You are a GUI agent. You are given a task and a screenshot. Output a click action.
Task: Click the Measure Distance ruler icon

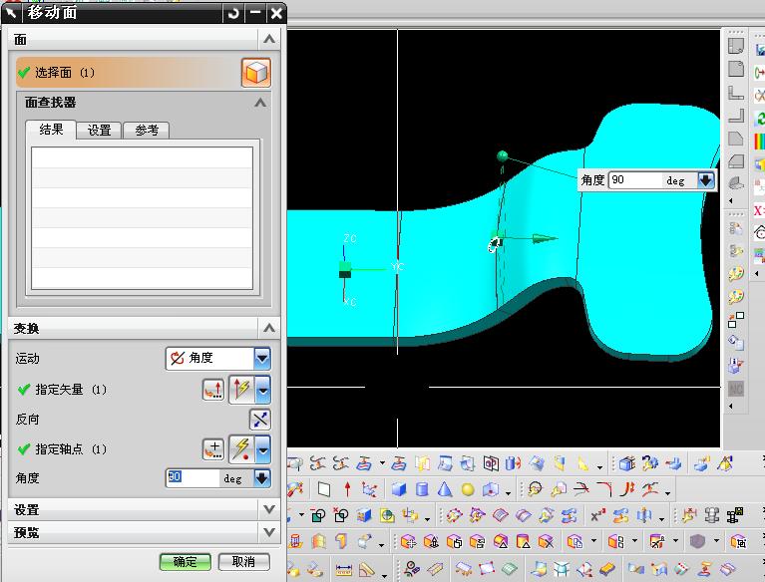[x=344, y=569]
